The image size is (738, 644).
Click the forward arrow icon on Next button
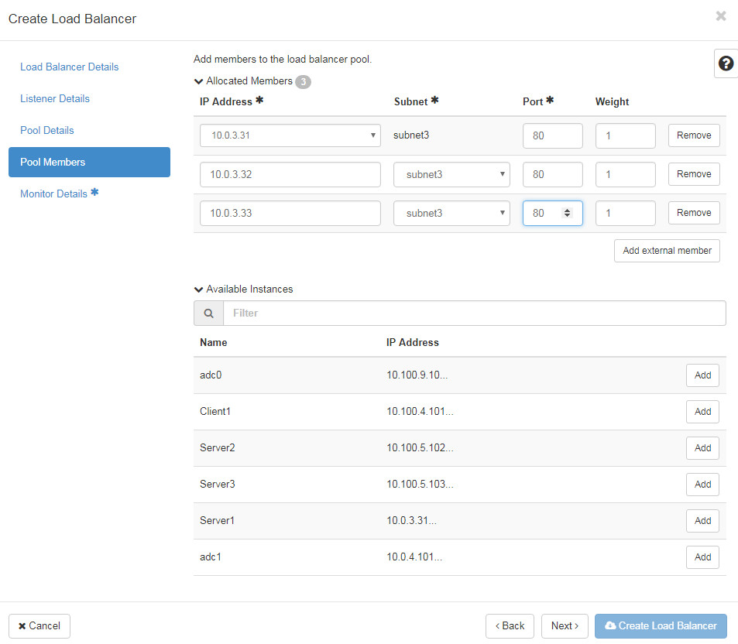pos(576,625)
